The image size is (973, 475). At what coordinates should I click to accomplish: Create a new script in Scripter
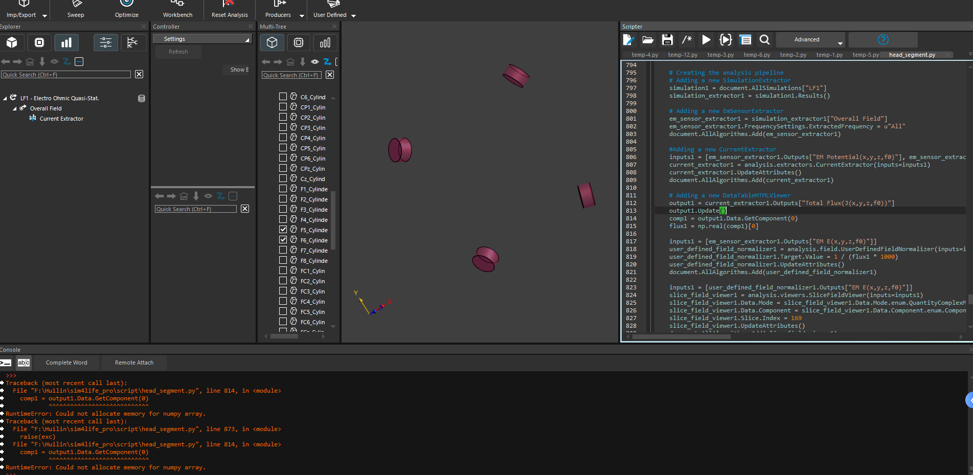click(628, 39)
